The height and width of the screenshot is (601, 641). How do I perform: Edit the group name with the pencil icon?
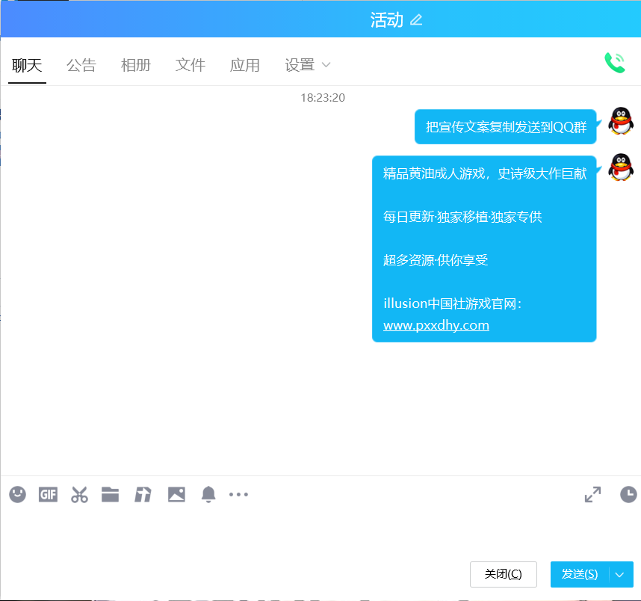(417, 19)
